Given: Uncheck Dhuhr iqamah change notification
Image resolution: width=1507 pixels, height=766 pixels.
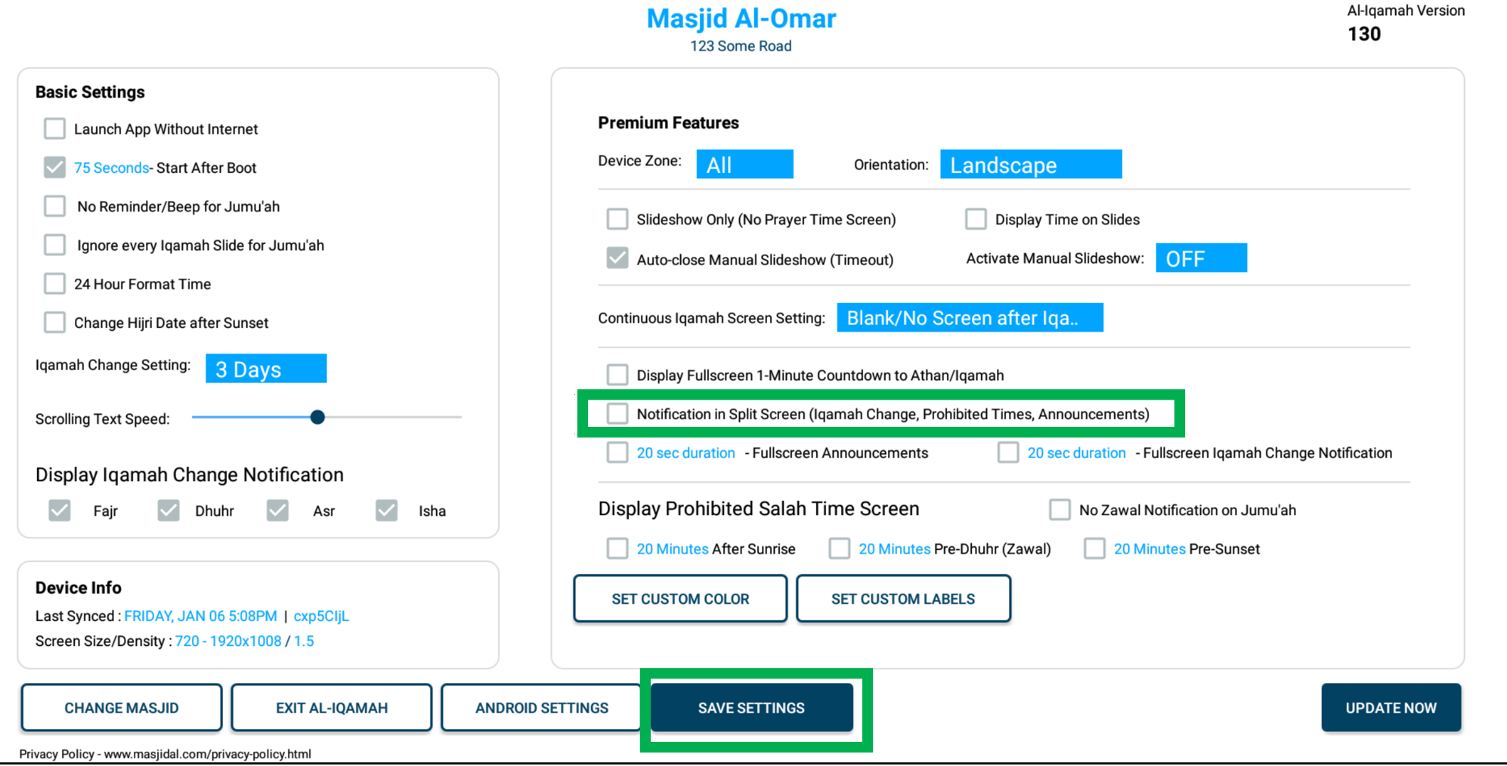Looking at the screenshot, I should (169, 511).
